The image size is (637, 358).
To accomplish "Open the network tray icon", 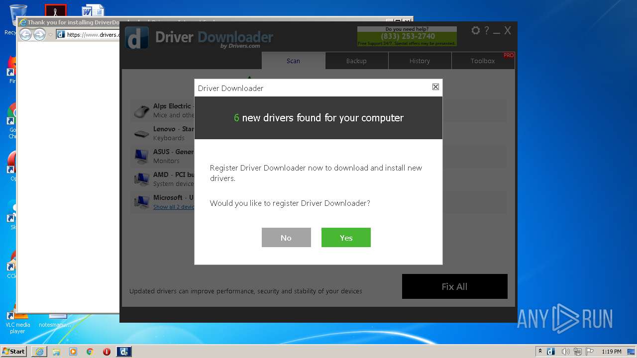I will [x=578, y=352].
